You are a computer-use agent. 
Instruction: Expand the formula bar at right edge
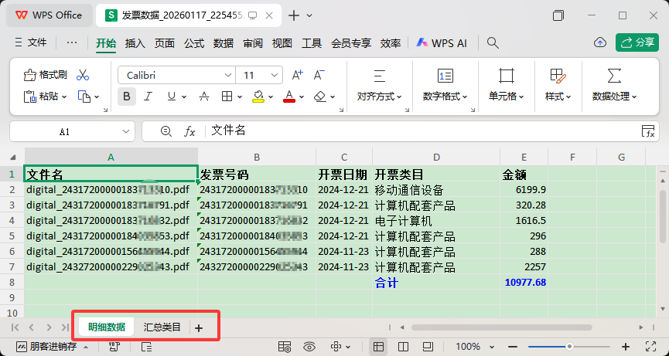pos(648,131)
